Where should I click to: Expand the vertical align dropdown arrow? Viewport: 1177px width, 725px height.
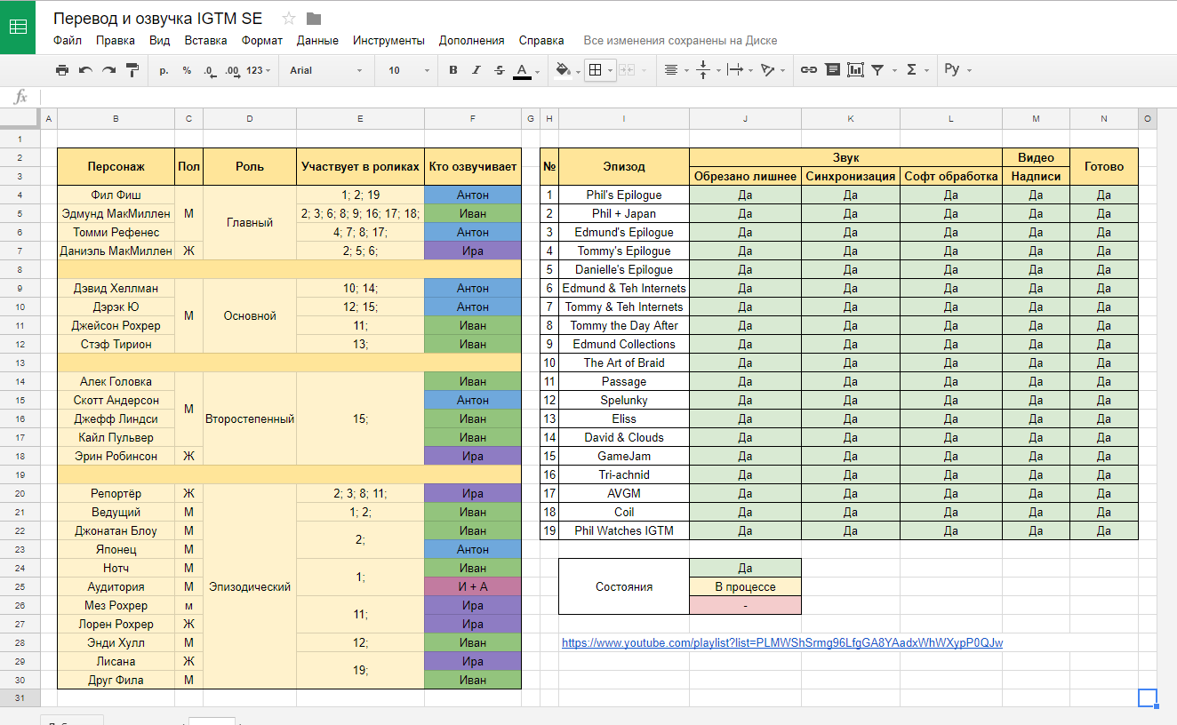[718, 71]
